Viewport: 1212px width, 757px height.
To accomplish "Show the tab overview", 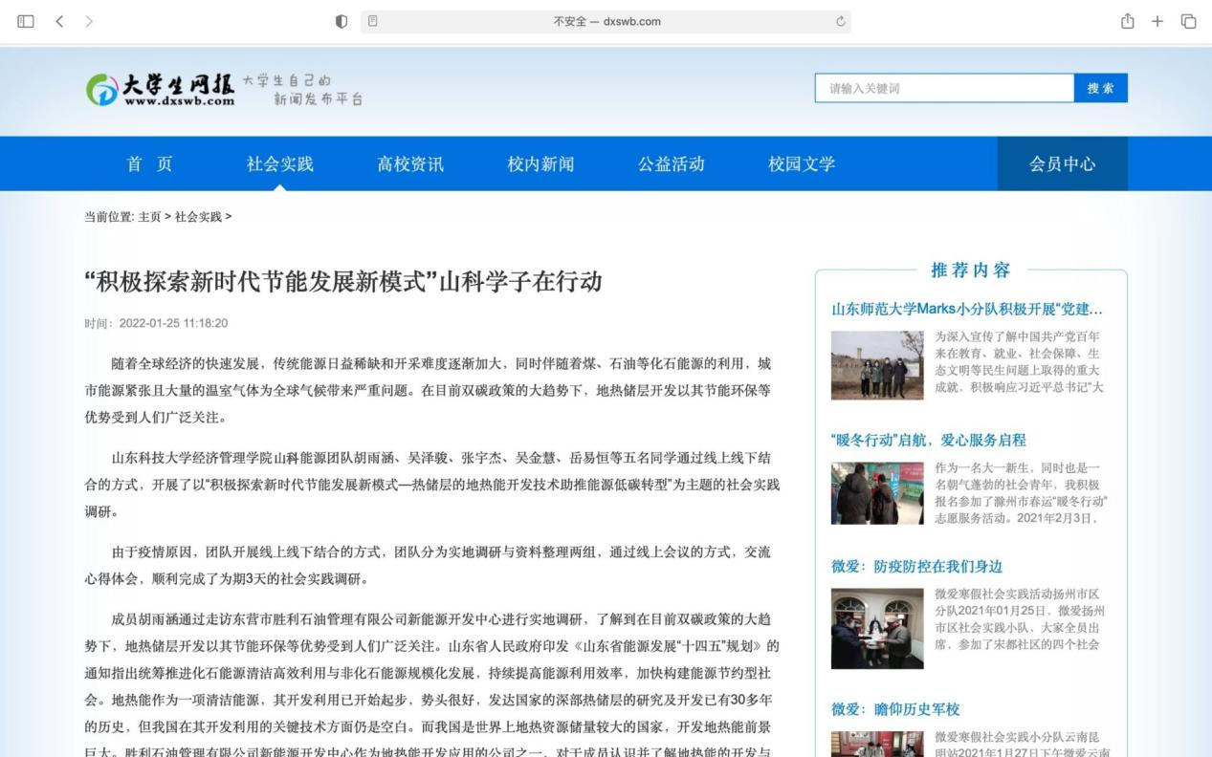I will [1188, 21].
